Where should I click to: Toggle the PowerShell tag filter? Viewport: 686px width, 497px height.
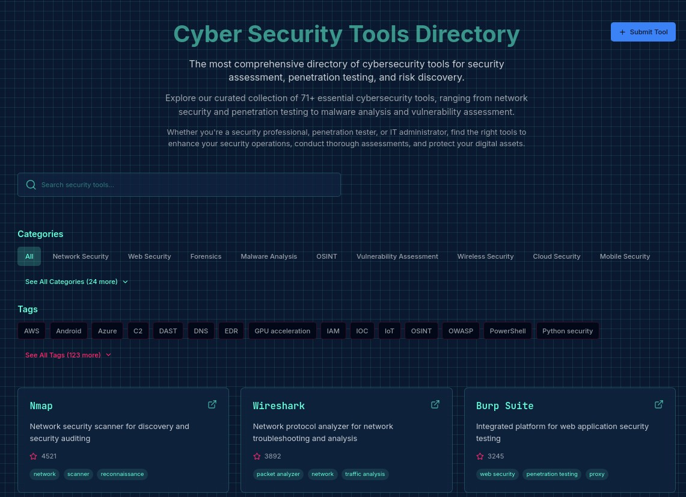(x=507, y=331)
